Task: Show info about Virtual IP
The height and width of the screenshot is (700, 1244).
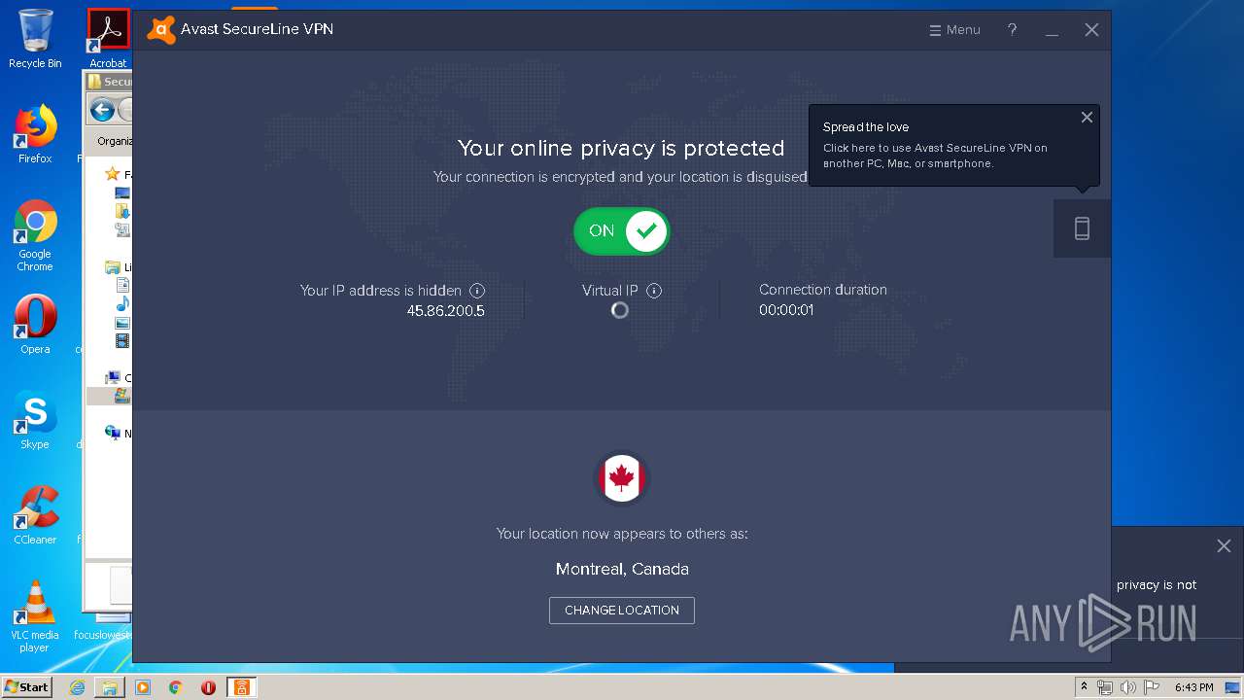Action: pos(654,291)
